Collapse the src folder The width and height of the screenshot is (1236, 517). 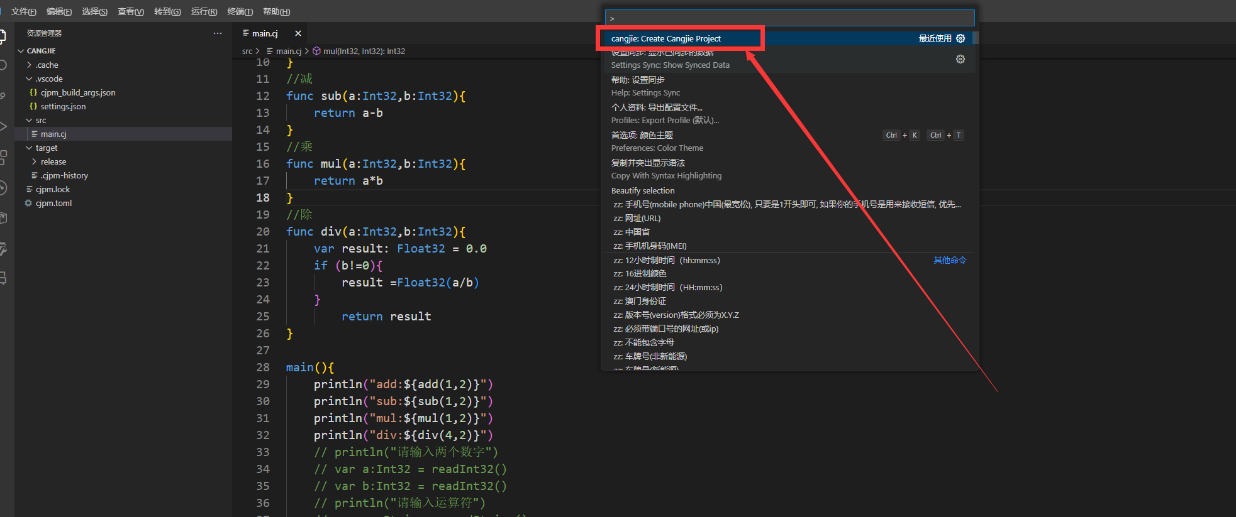coord(29,120)
